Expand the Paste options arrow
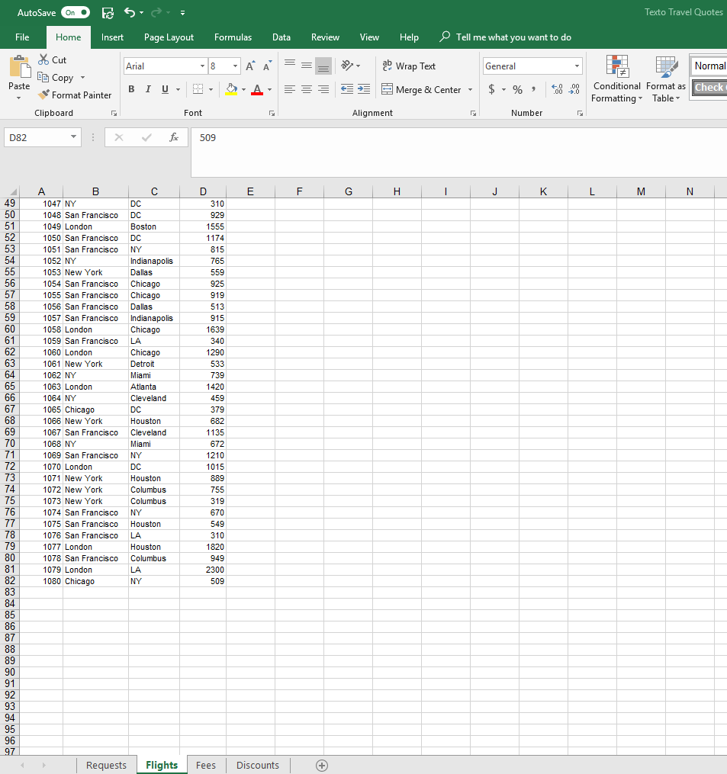727x774 pixels. pyautogui.click(x=19, y=98)
